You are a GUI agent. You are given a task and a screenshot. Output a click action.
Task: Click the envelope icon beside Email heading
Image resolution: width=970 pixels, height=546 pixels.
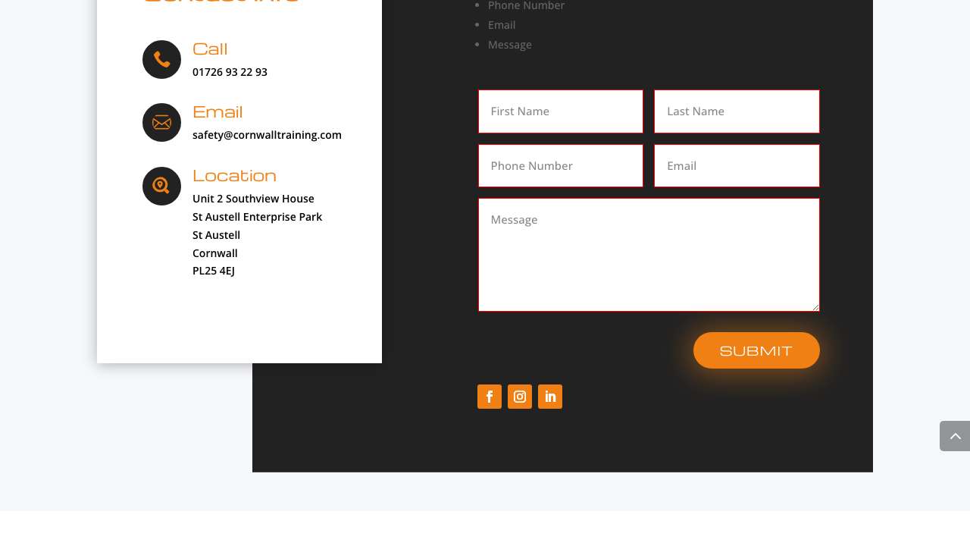point(161,122)
